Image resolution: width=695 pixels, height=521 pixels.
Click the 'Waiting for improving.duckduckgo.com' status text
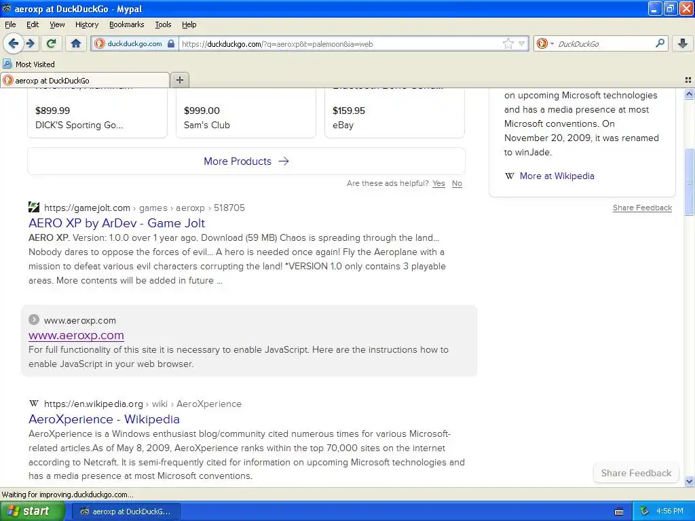click(67, 495)
